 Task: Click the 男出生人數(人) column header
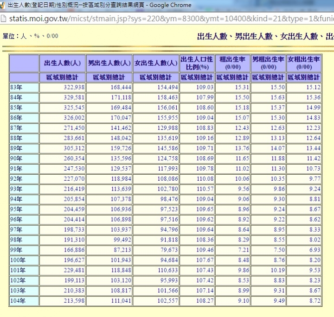tap(109, 63)
